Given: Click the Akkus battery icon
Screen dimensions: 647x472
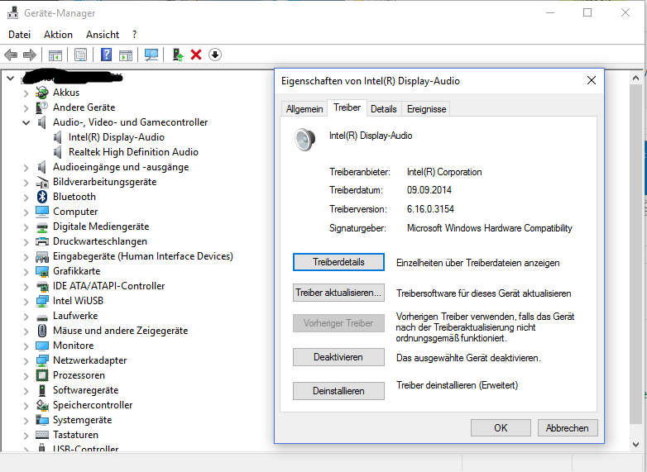Looking at the screenshot, I should click(42, 93).
